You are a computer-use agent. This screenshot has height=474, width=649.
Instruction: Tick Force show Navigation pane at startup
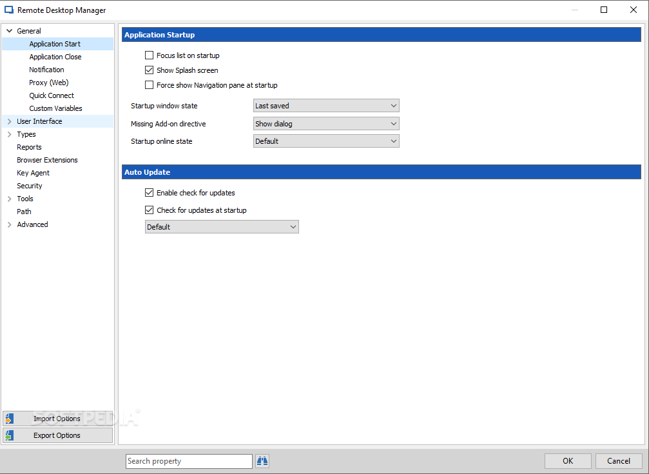click(149, 85)
